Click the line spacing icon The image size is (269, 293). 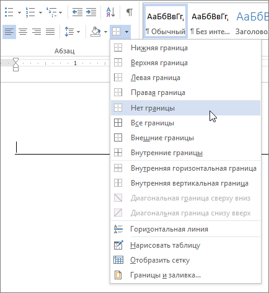69,32
